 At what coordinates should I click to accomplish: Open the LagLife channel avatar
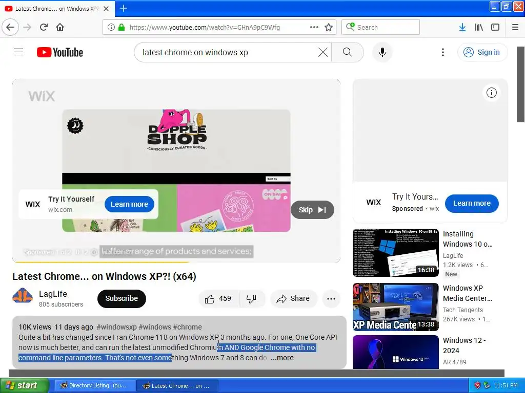tap(23, 296)
